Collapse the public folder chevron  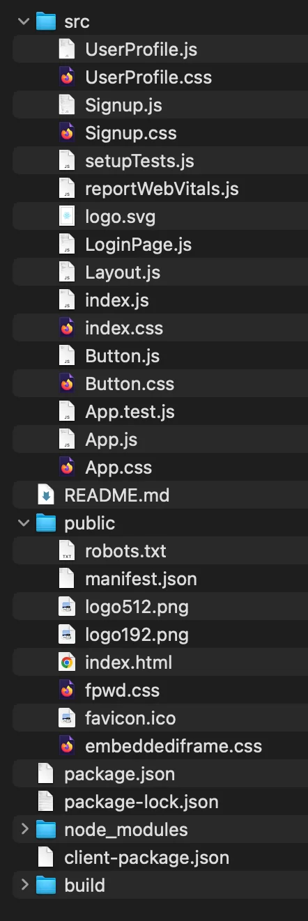coord(24,523)
